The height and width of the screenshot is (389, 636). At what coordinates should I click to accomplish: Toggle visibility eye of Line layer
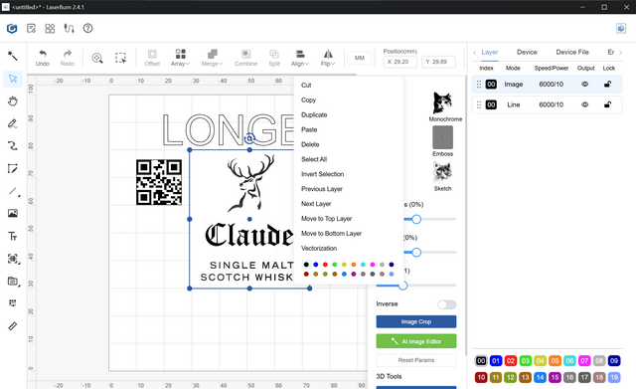point(585,104)
